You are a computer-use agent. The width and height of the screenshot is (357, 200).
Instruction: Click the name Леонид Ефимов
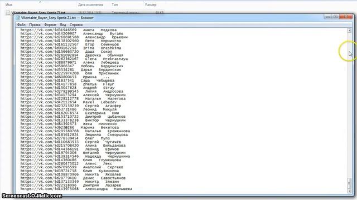(102, 149)
